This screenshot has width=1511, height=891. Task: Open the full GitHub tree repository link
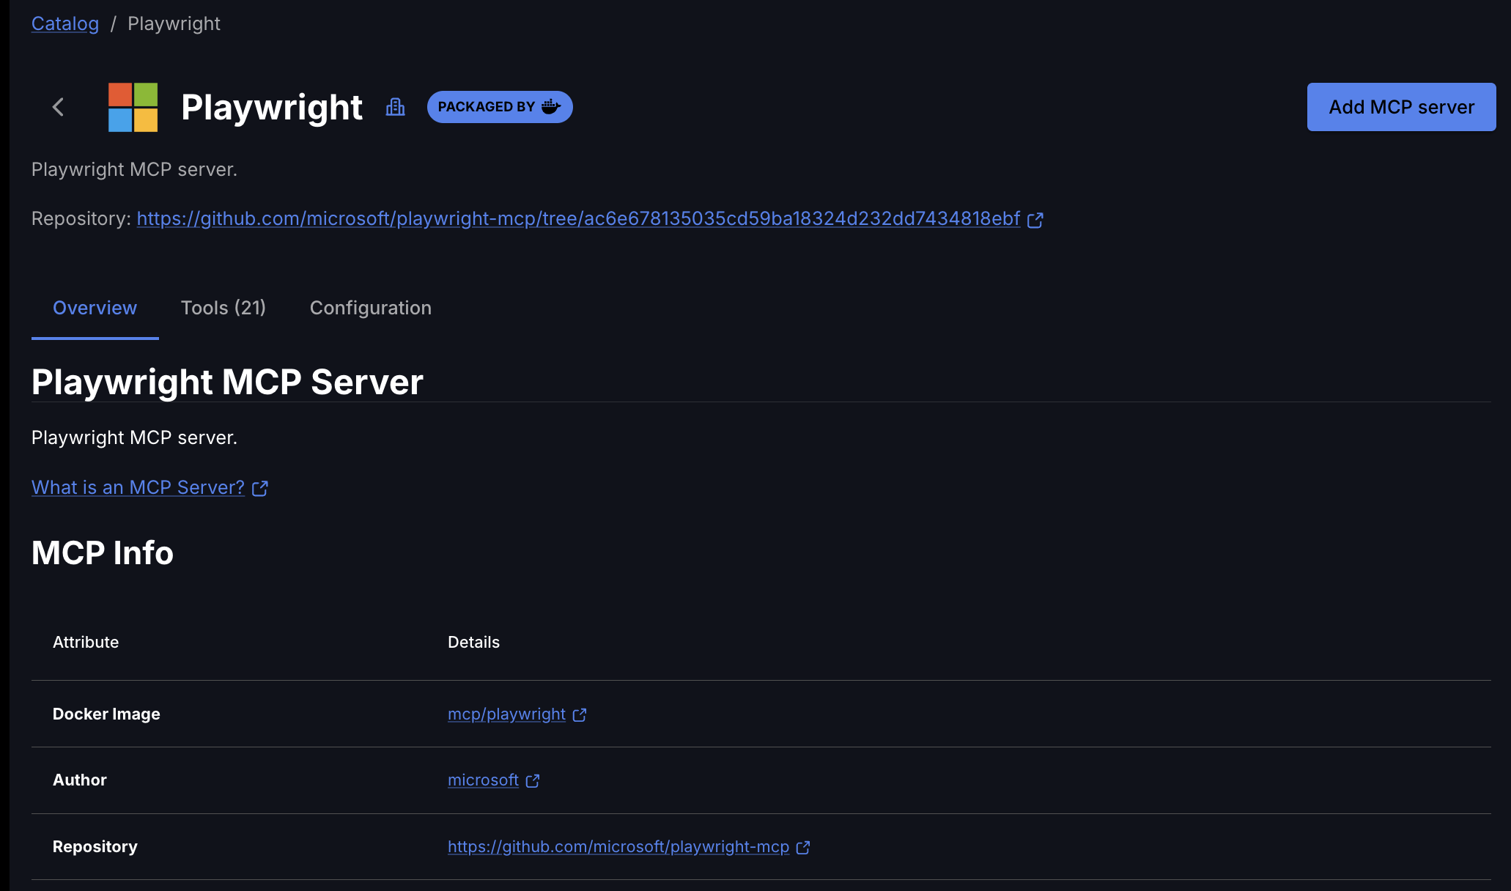(577, 218)
